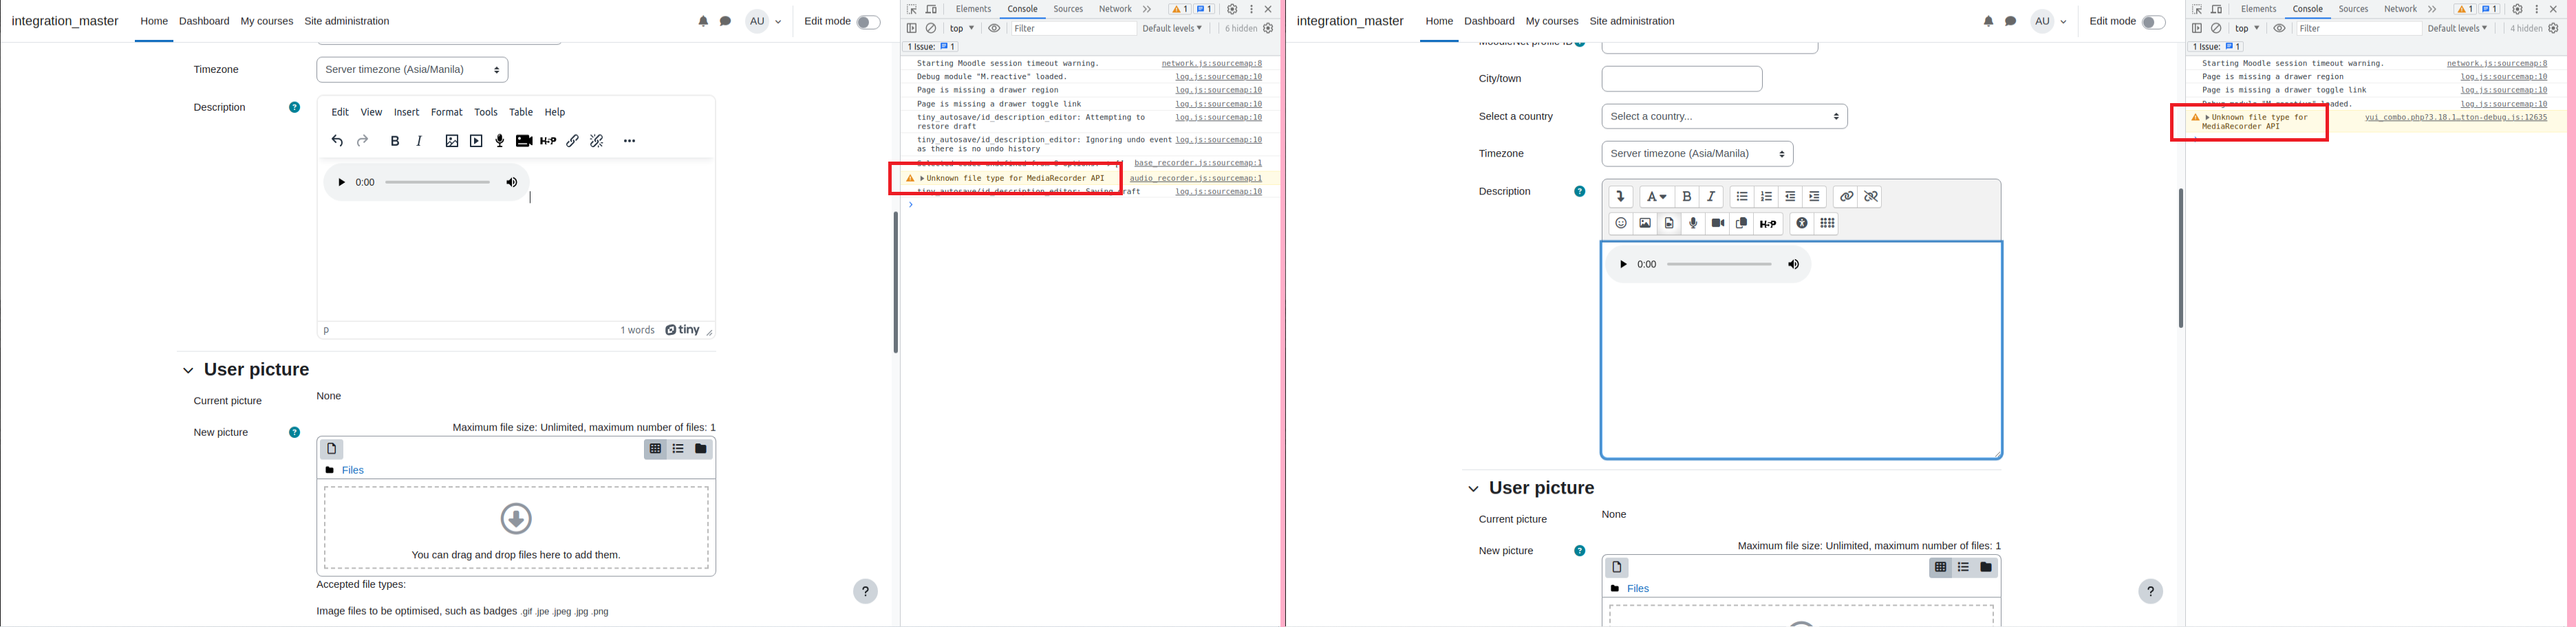Reveal more TinyMCE tools with the ellipsis
This screenshot has width=2576, height=627.
(629, 141)
